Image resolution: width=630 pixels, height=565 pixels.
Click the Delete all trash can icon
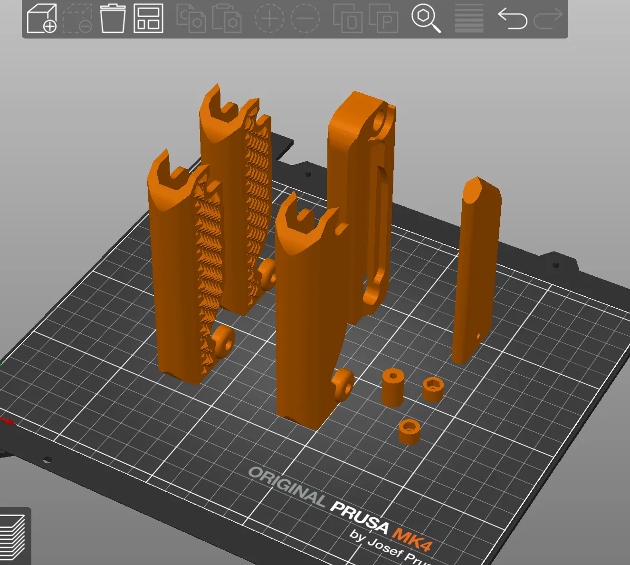point(113,19)
